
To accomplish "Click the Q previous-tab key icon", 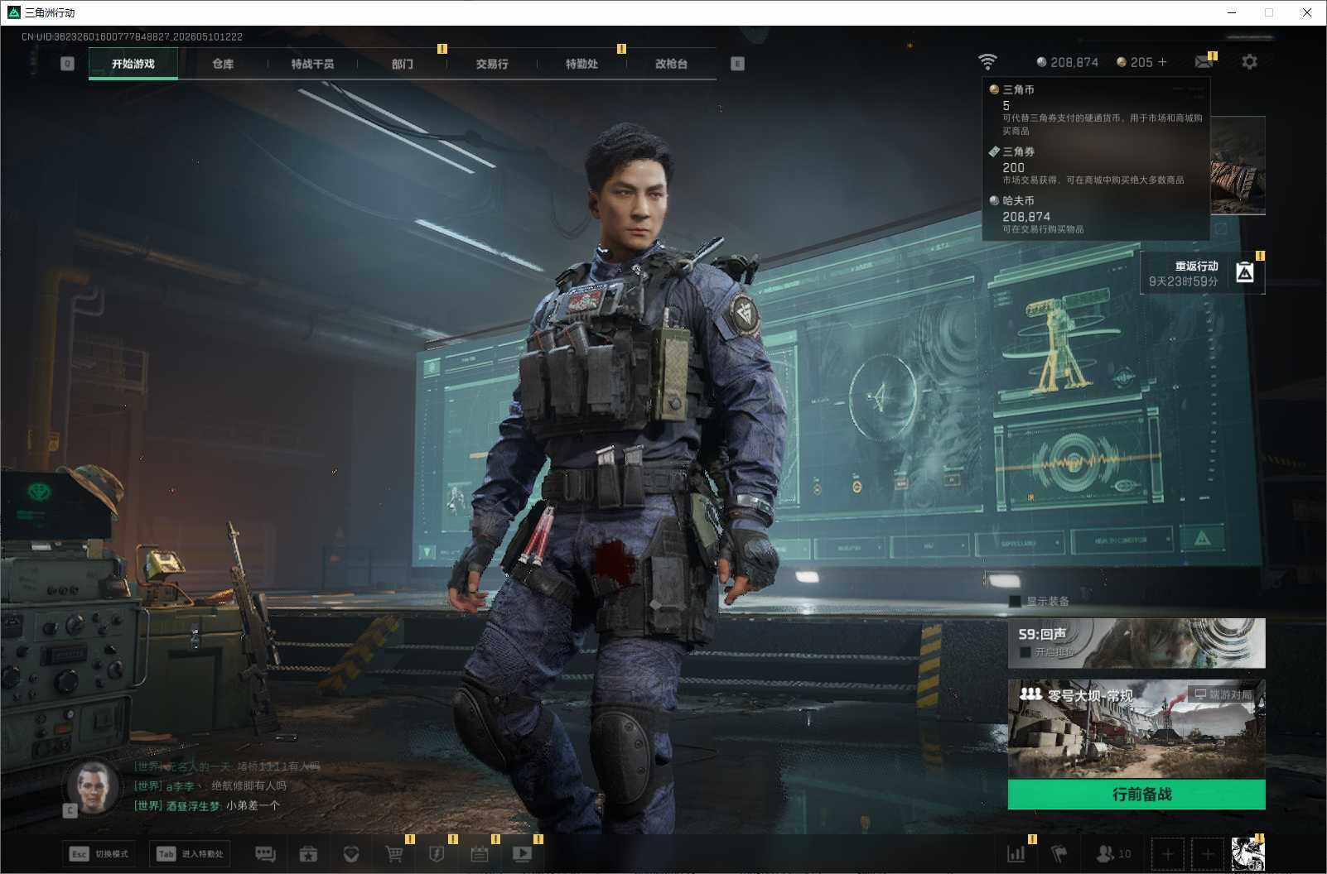I will click(68, 64).
